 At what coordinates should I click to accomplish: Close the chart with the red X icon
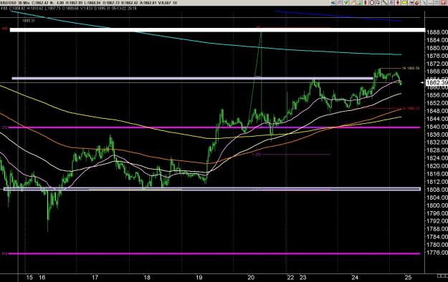point(444,3)
